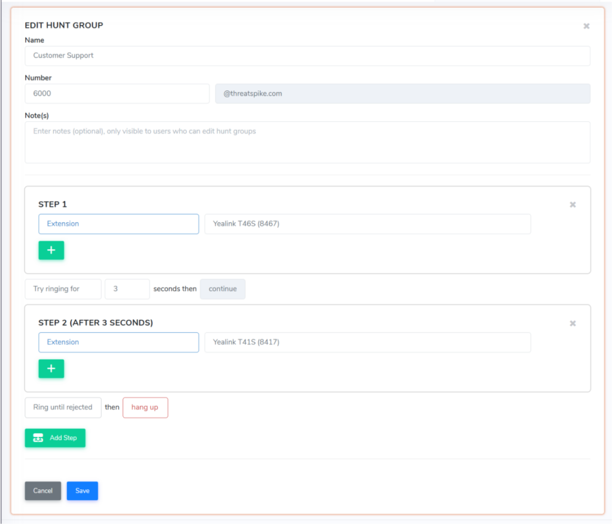The image size is (612, 524).
Task: Remove Step 2 with its X icon
Action: click(573, 323)
